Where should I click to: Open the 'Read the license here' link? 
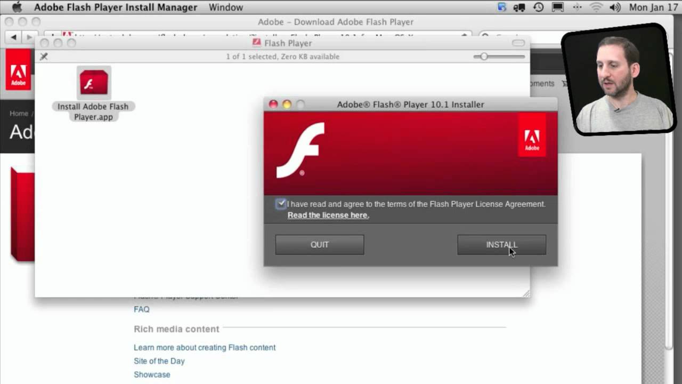pos(328,215)
